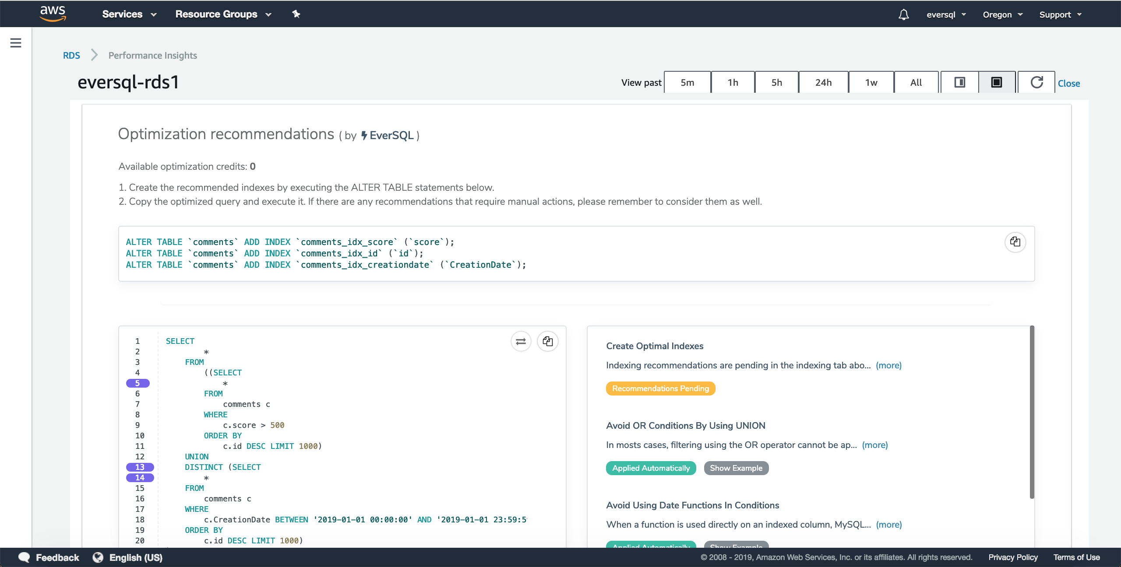Click the Create Optimal Indexes heading
The image size is (1121, 567).
[x=655, y=346]
